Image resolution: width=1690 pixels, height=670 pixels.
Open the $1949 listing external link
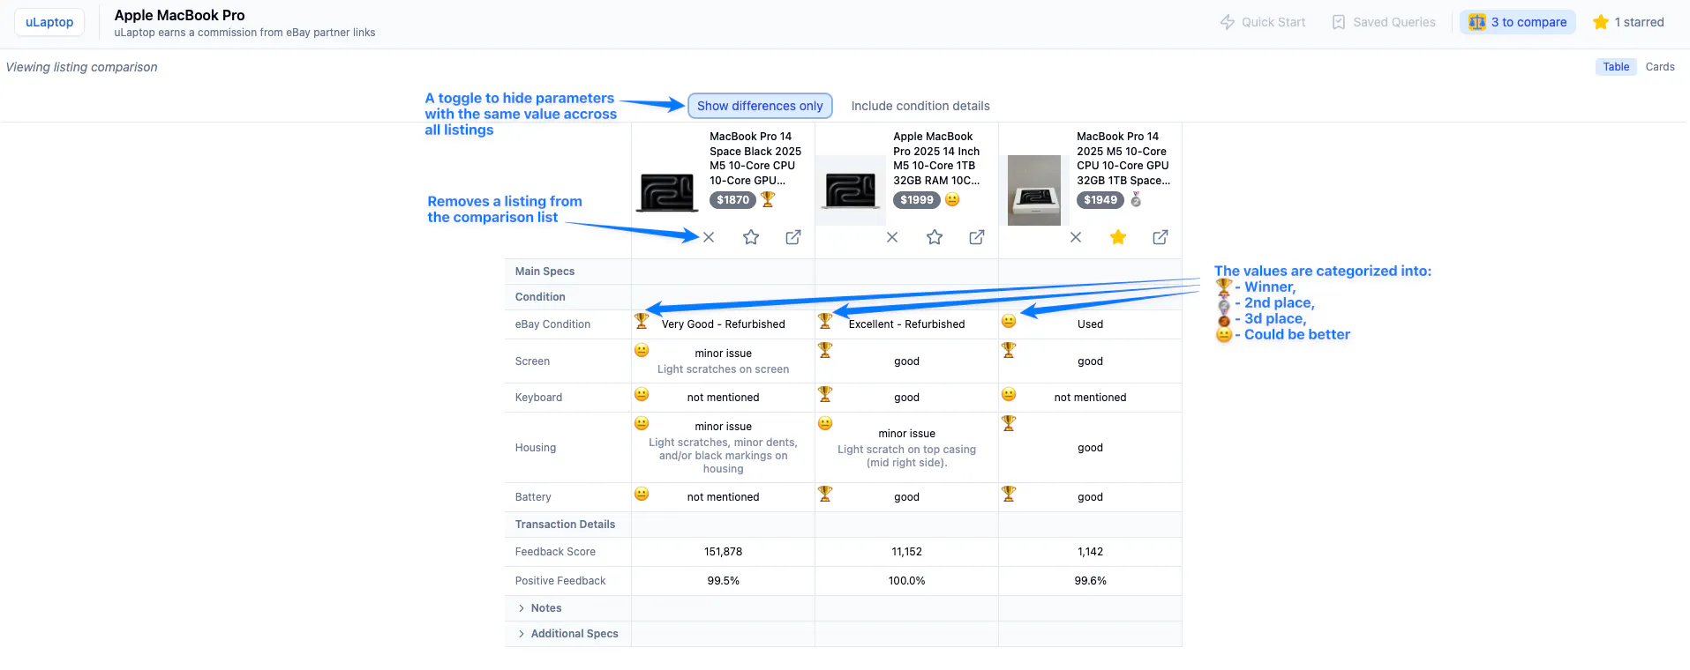coord(1160,237)
